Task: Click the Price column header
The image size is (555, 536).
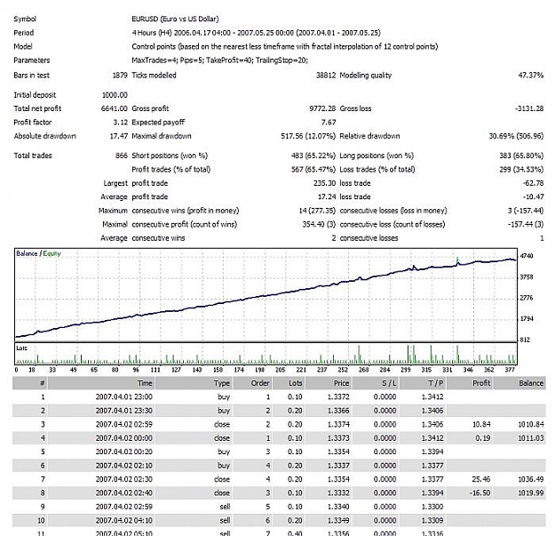Action: click(x=329, y=383)
